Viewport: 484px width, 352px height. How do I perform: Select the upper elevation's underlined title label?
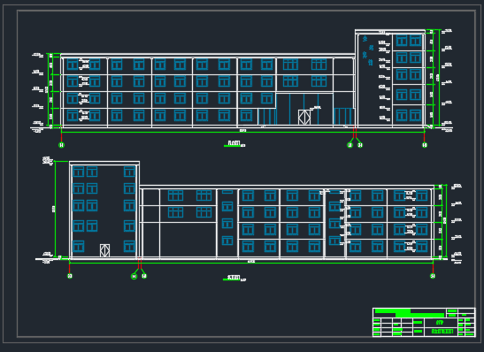234,143
